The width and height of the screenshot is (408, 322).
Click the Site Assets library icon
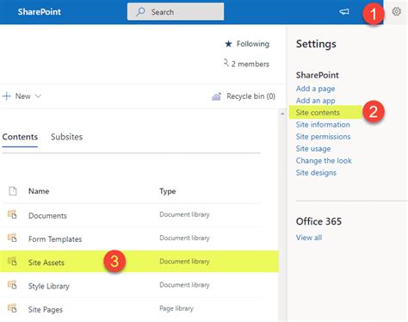12,262
